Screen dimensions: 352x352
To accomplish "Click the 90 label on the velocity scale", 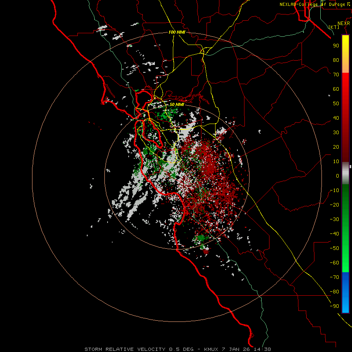I will click(336, 46).
